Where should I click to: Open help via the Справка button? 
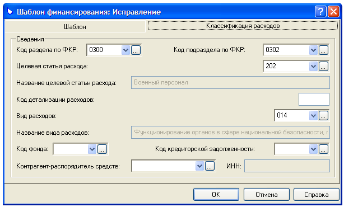(317, 195)
